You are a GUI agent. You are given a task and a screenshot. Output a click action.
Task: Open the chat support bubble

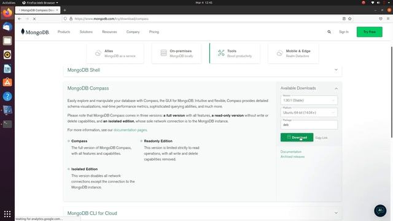click(x=380, y=211)
